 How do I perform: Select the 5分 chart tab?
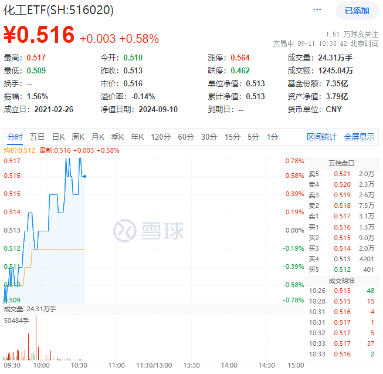tap(253, 137)
